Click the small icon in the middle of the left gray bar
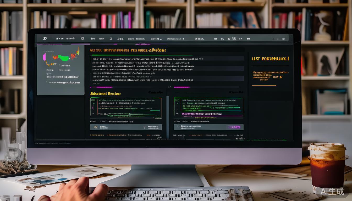This screenshot has height=201, width=352. [x=144, y=127]
